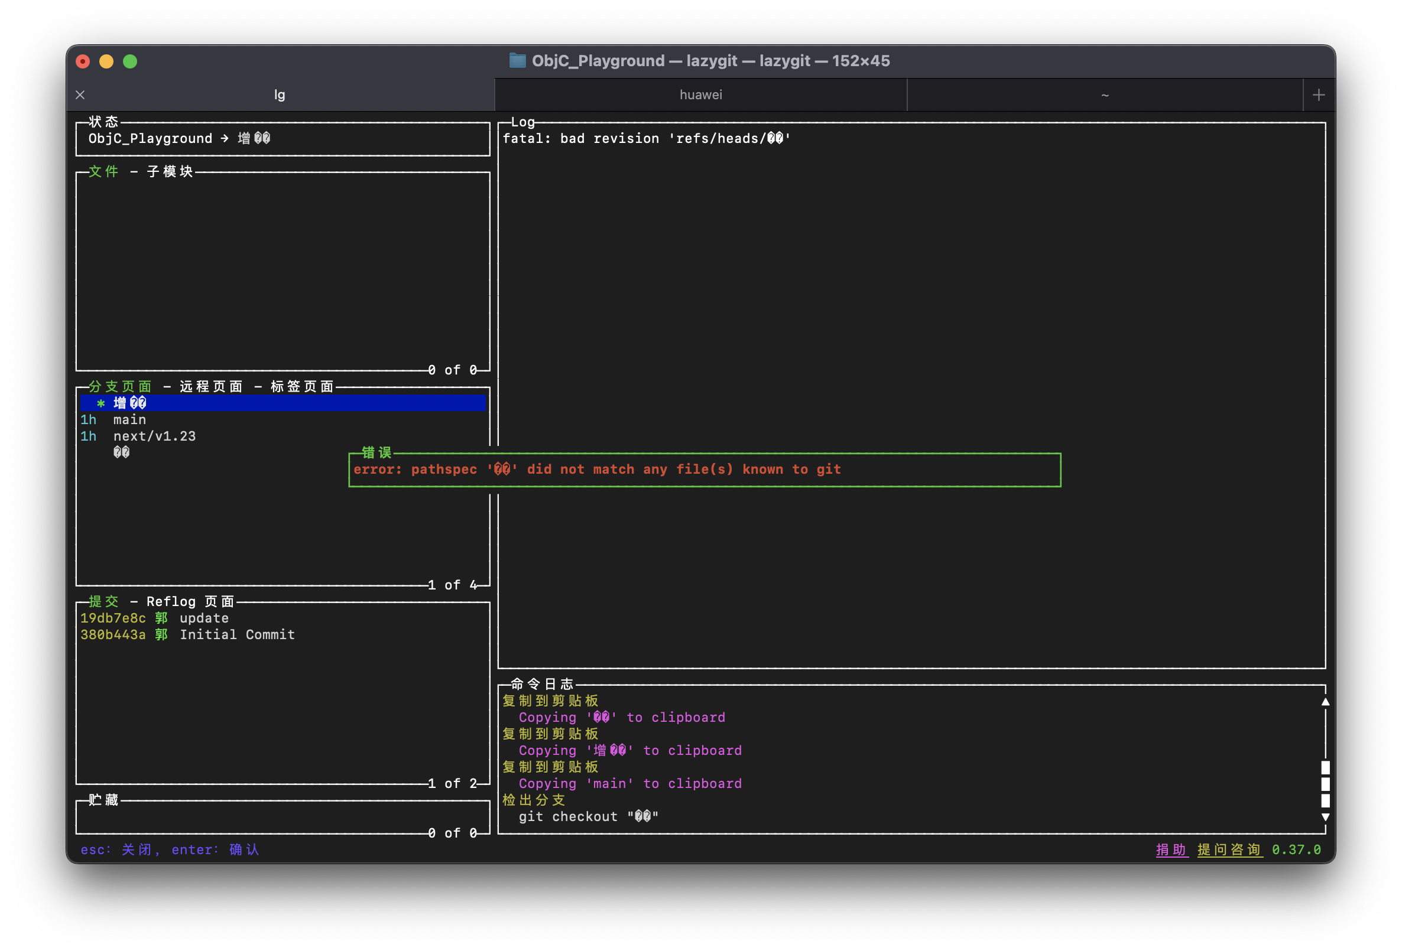Viewport: 1402px width, 951px height.
Task: Click the git checkout command log line
Action: tap(588, 816)
